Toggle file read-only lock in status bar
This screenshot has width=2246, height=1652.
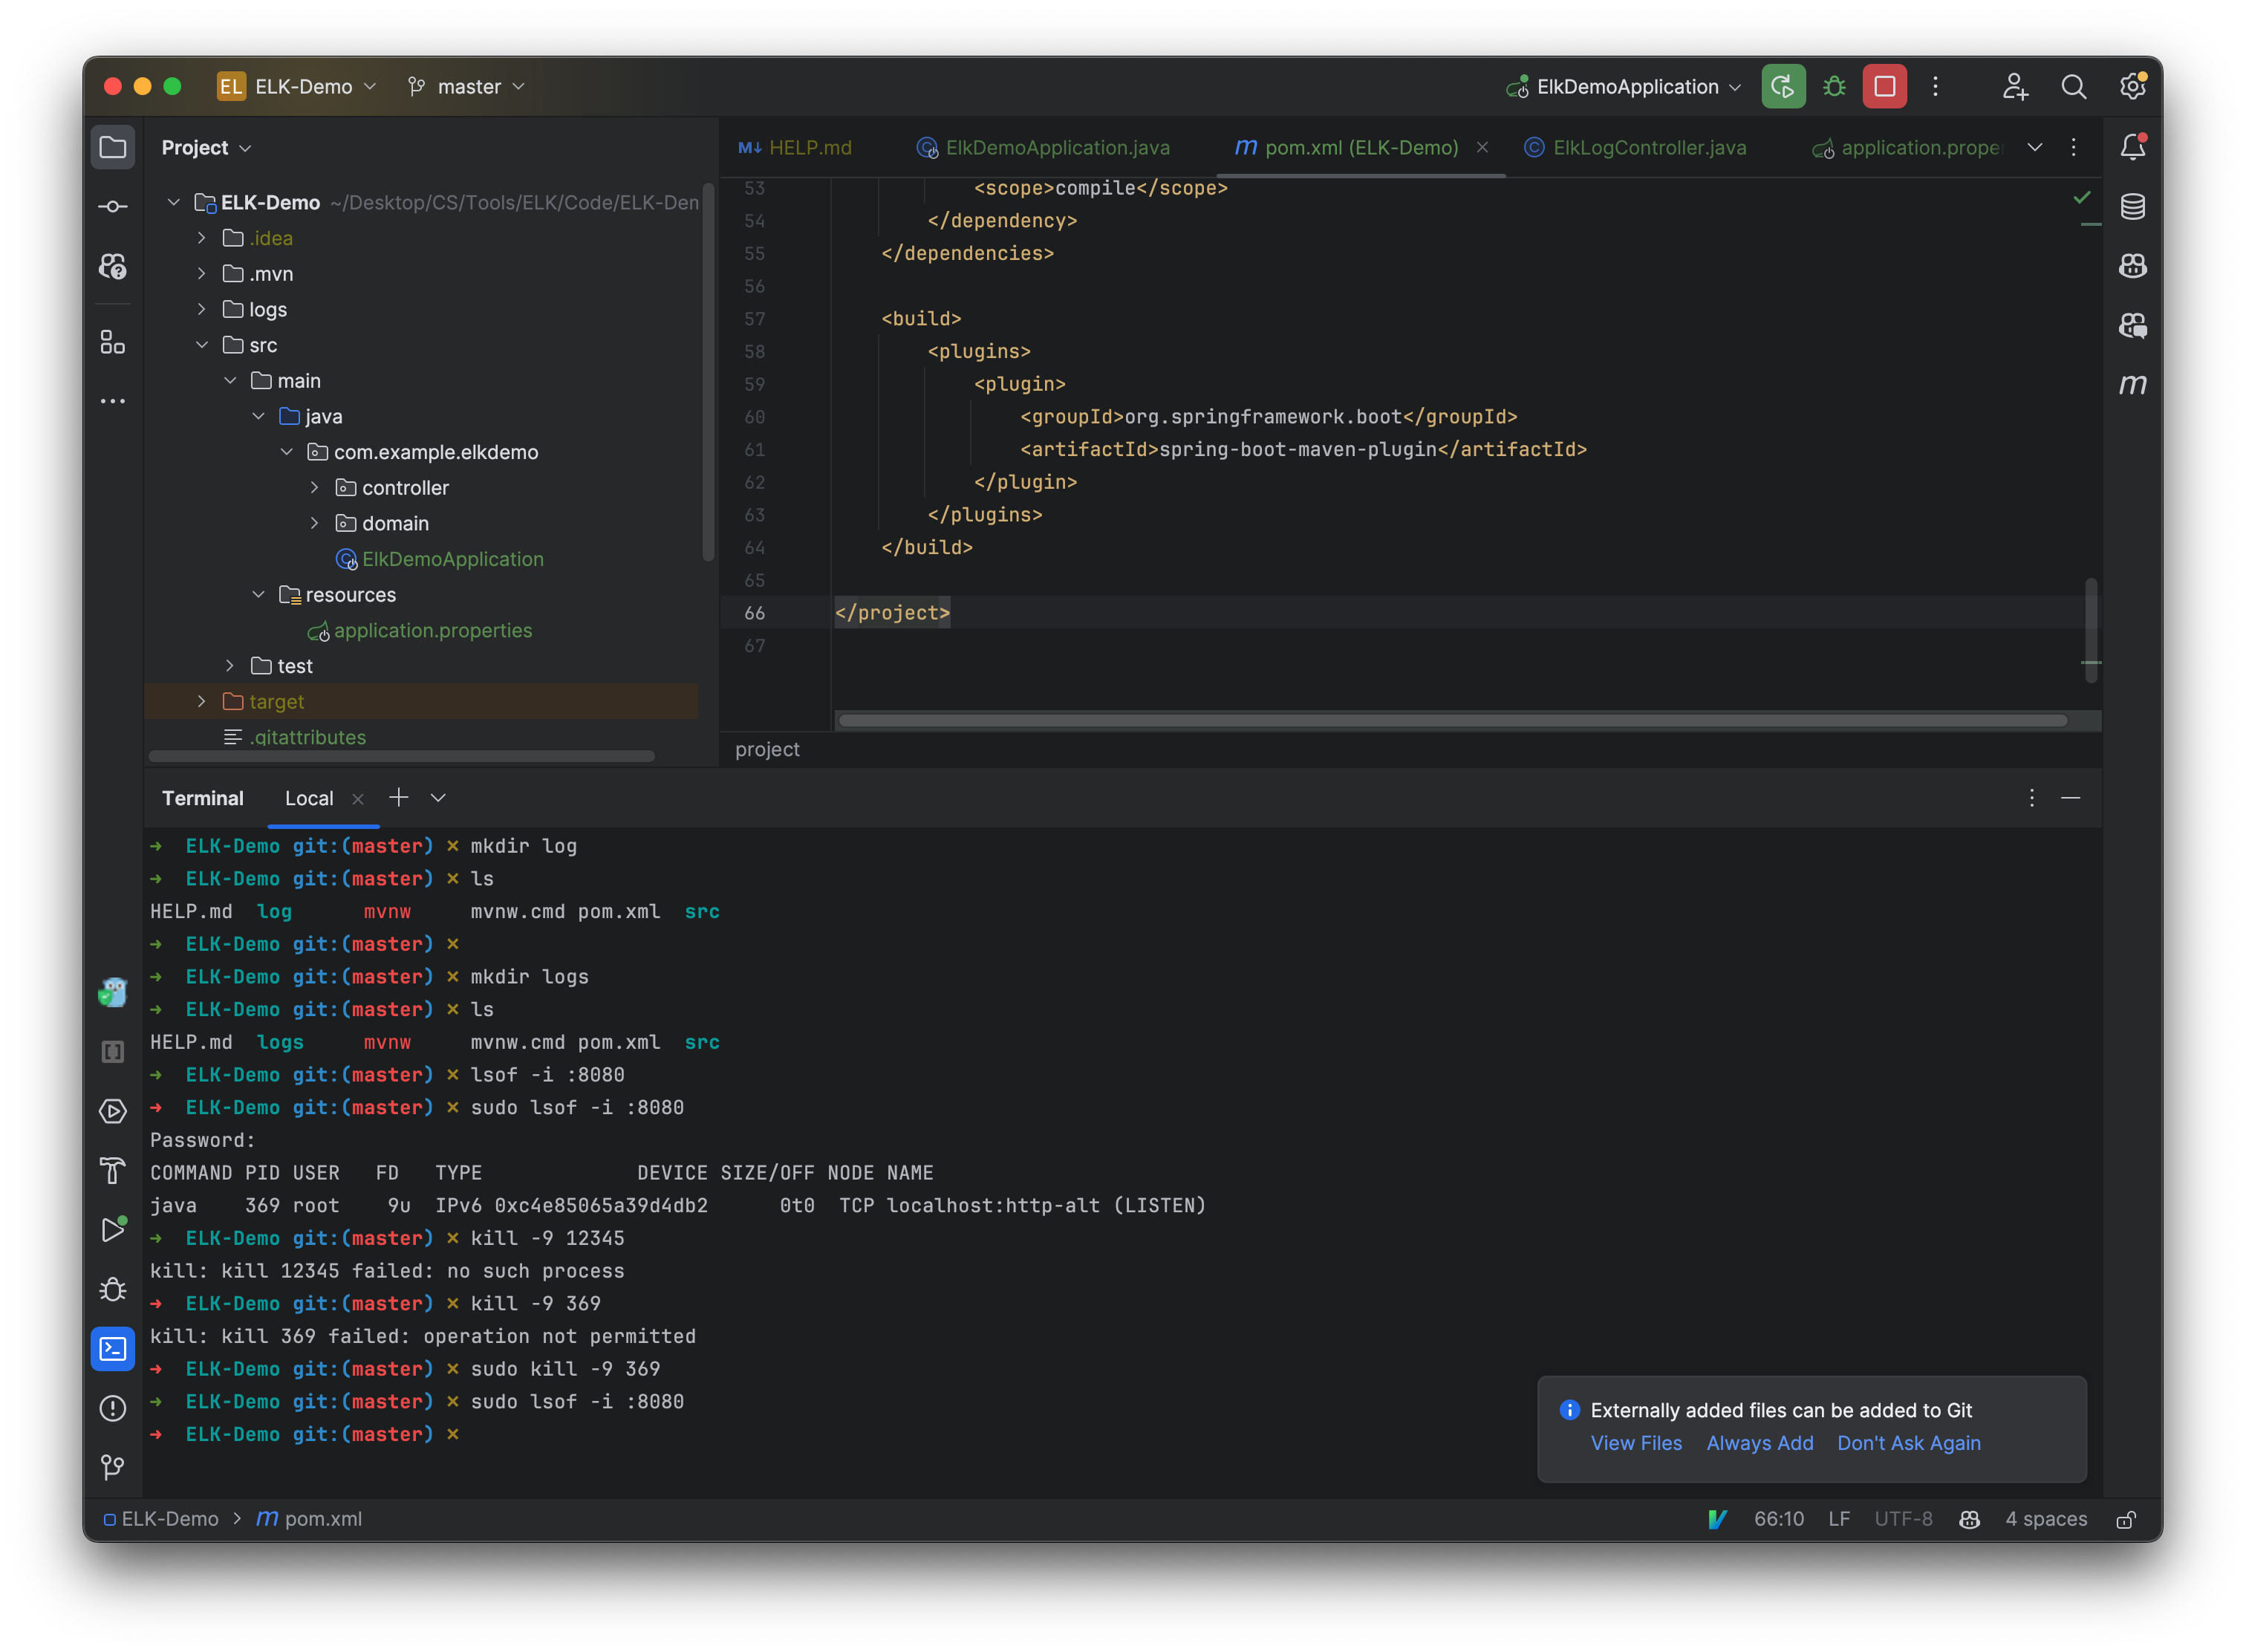[2126, 1519]
